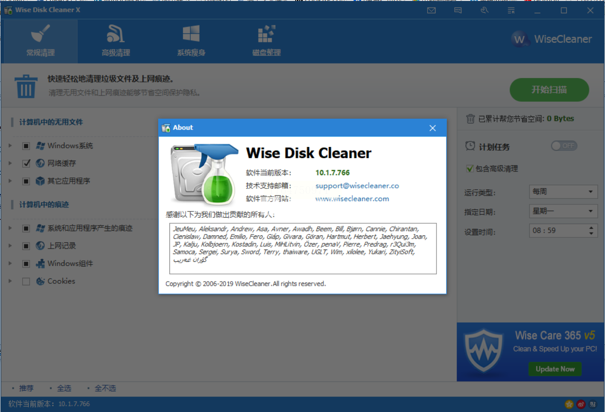Expand the Windows组件 tree node
The width and height of the screenshot is (605, 412).
click(x=10, y=264)
